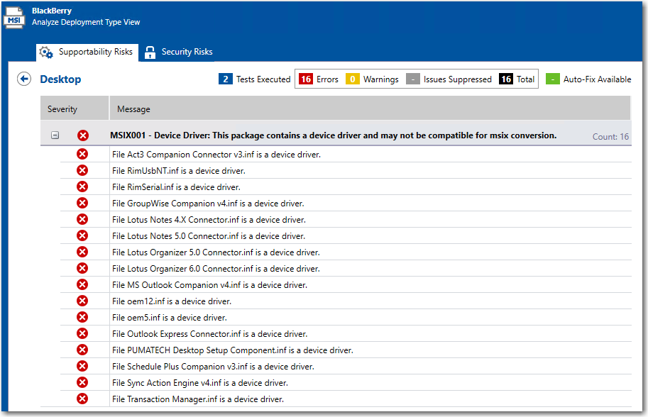Screen dimensions: 648x417
Task: Click the back arrow next to Desktop
Action: (24, 79)
